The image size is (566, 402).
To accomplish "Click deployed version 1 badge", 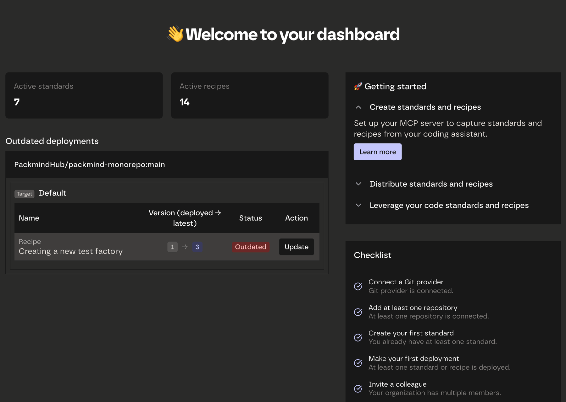I will click(x=172, y=247).
